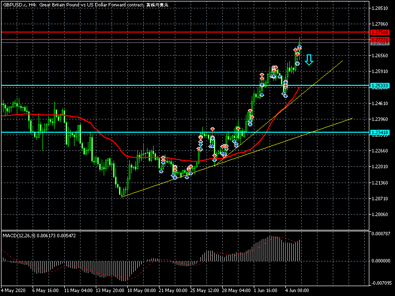Viewport: 395px width, 296px height.
Task: Select the cyan 1.23418 price tag
Action: (x=380, y=132)
